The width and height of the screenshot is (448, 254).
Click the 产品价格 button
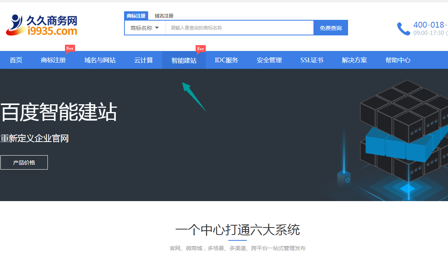(x=24, y=162)
